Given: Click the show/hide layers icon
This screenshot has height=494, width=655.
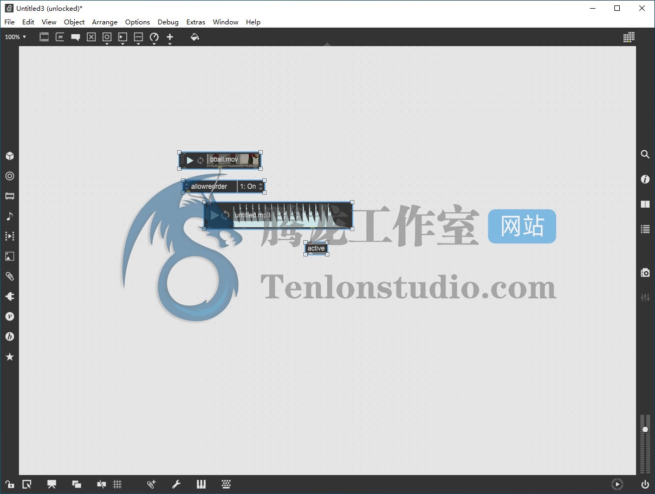Looking at the screenshot, I should click(x=76, y=484).
